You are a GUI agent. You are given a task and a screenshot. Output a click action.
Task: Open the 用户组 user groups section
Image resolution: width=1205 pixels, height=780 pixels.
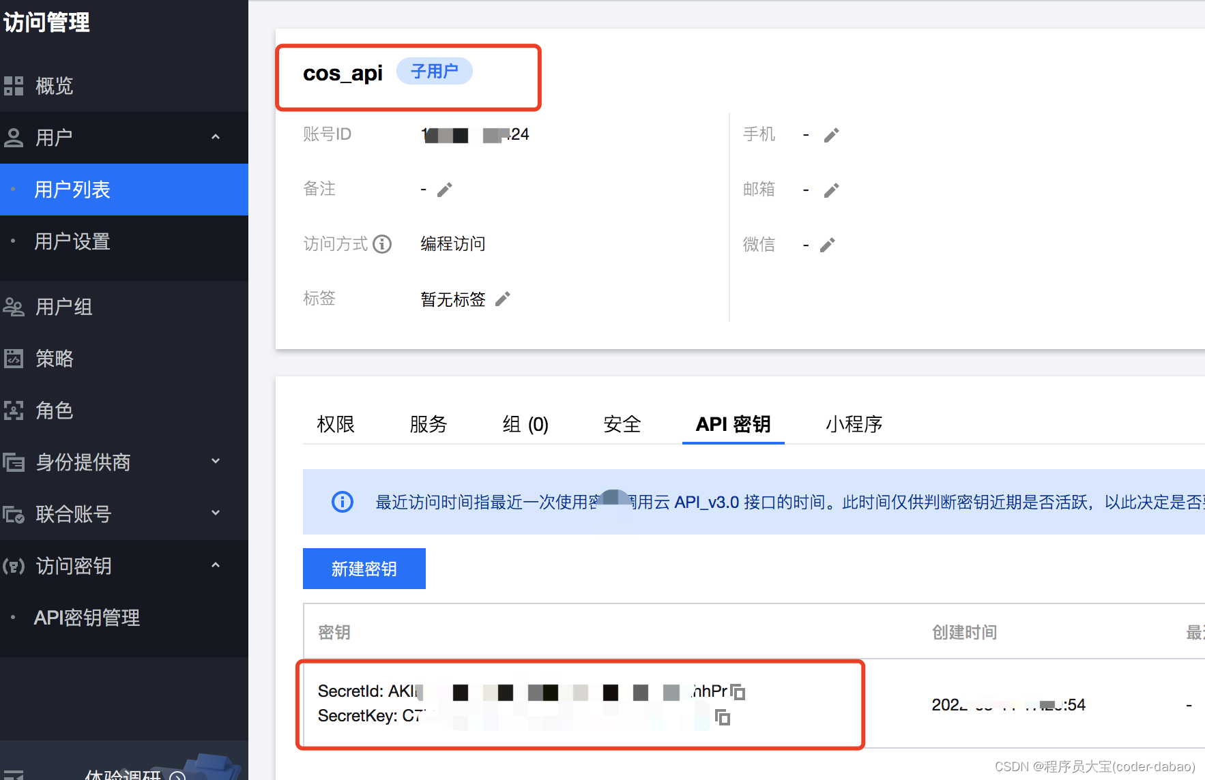click(63, 307)
